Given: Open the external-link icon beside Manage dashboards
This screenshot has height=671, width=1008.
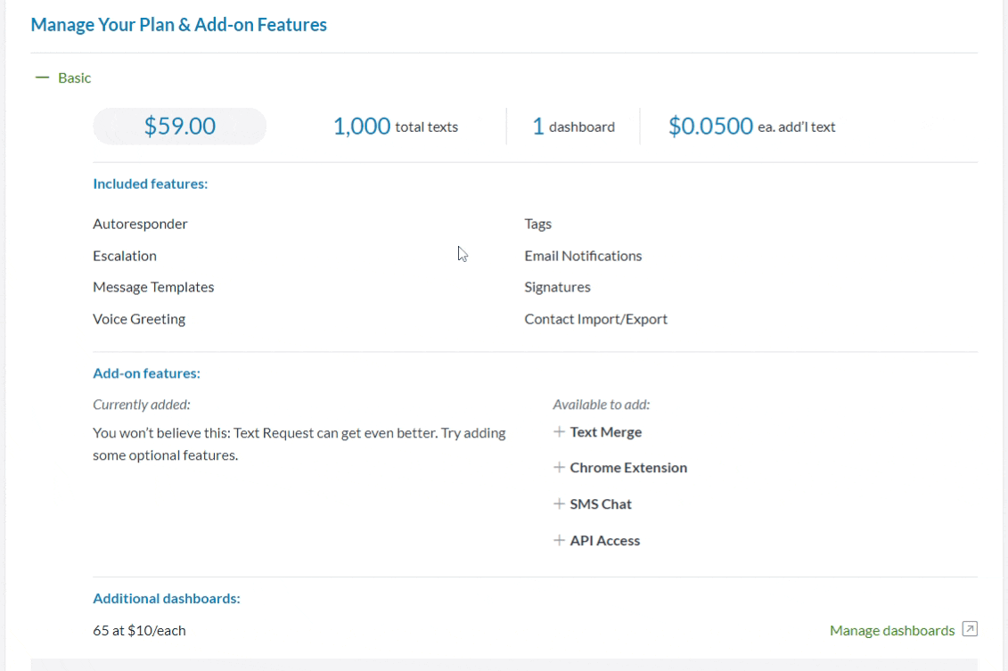Looking at the screenshot, I should point(970,630).
